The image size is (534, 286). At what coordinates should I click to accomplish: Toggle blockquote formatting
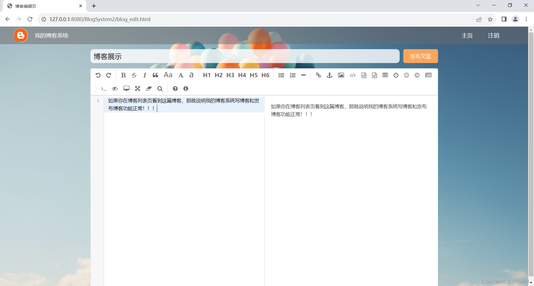(155, 75)
